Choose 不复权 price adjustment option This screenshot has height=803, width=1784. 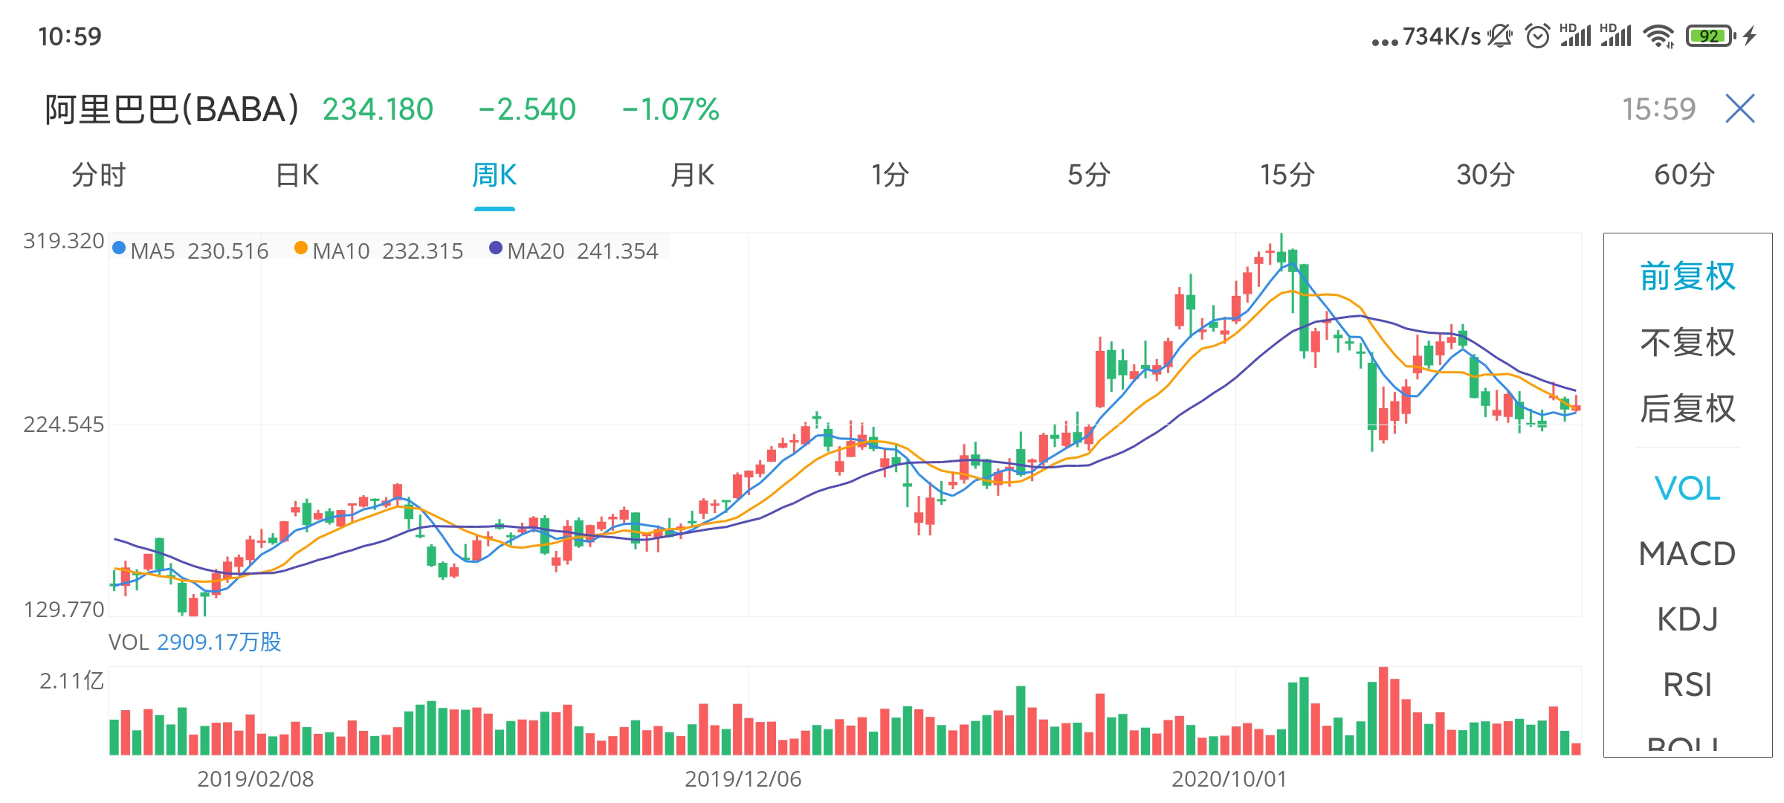point(1687,343)
